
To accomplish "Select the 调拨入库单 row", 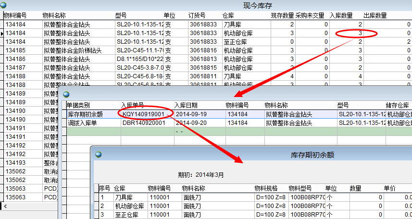I will pyautogui.click(x=81, y=123).
